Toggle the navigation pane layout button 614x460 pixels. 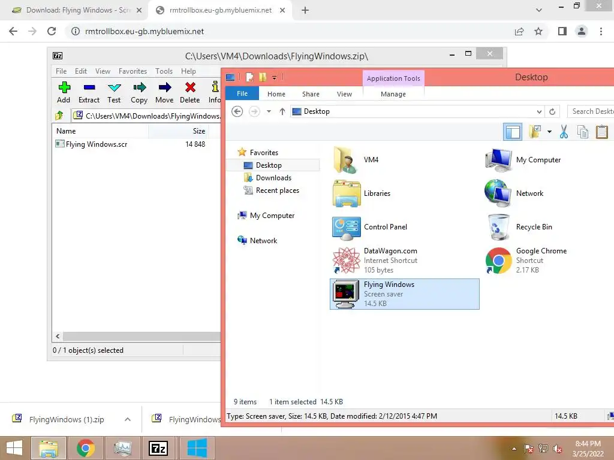[513, 132]
